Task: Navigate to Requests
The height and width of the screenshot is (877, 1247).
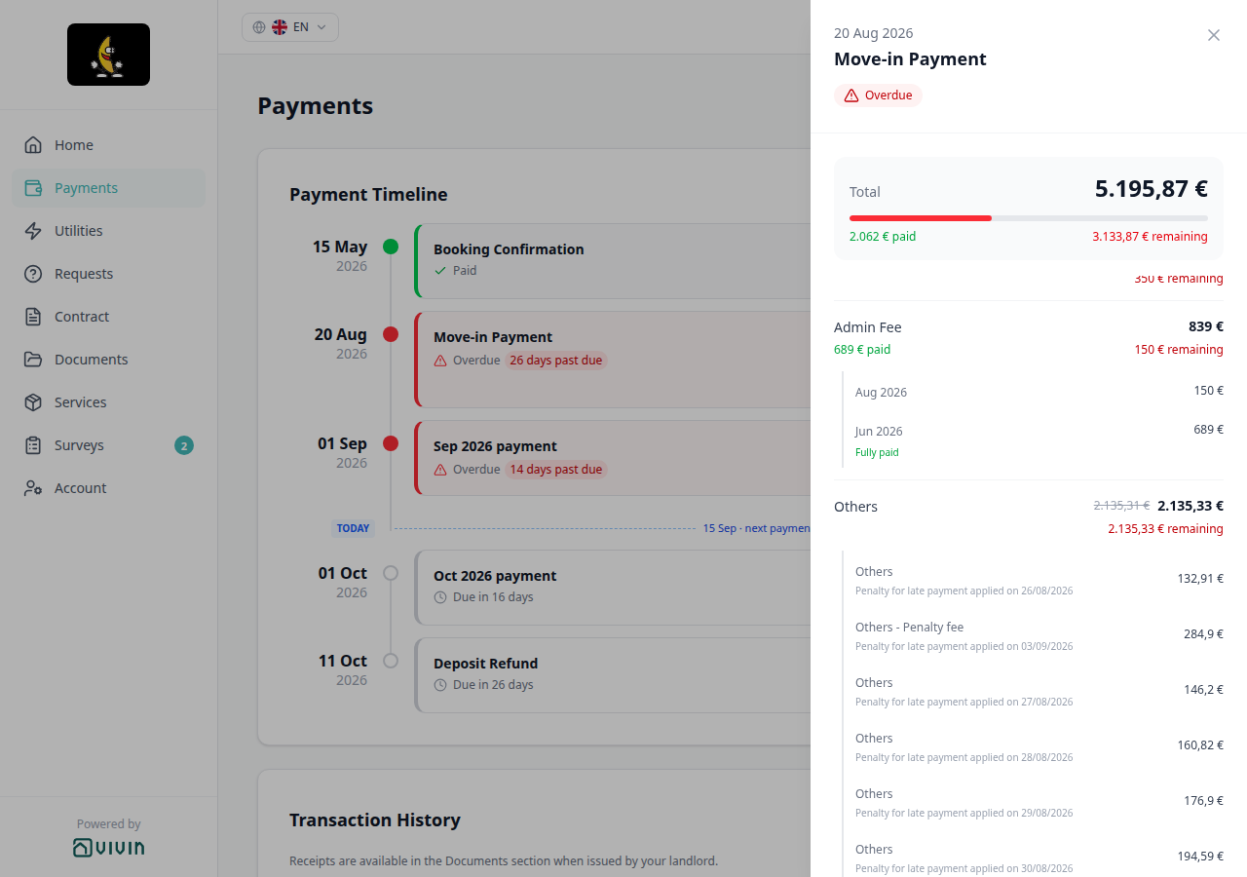Action: [108, 274]
